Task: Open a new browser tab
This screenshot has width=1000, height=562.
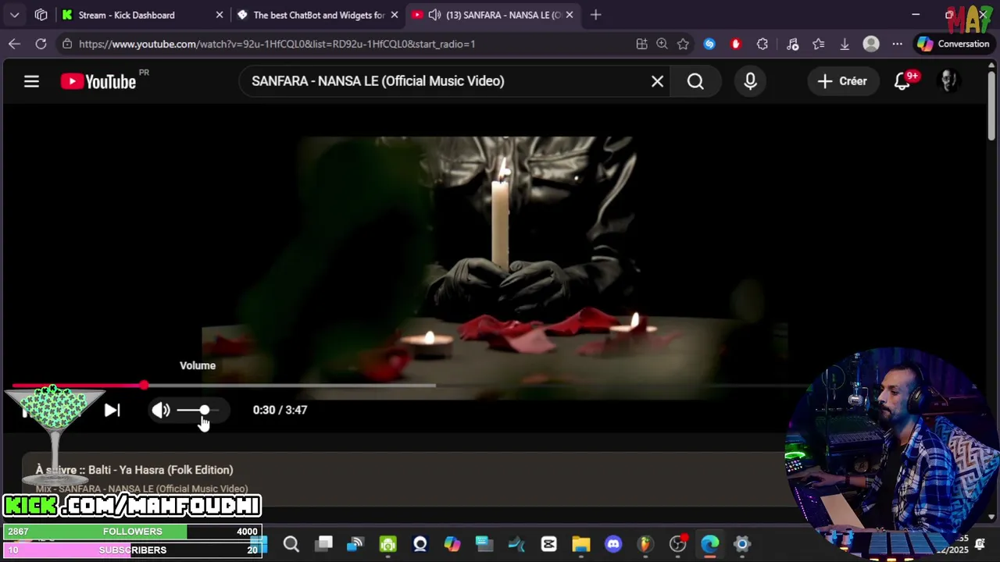Action: (596, 15)
